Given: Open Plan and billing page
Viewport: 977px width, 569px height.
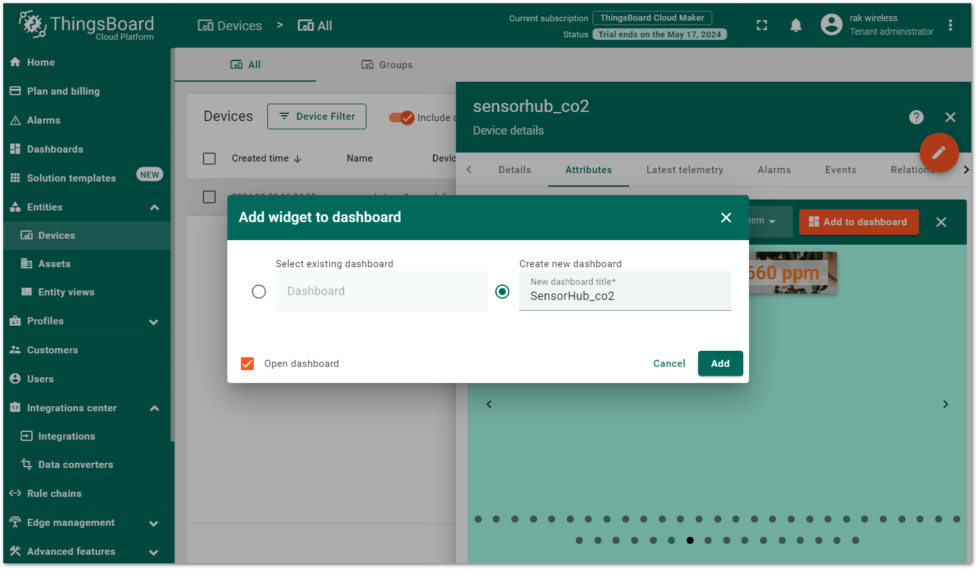Looking at the screenshot, I should (87, 91).
